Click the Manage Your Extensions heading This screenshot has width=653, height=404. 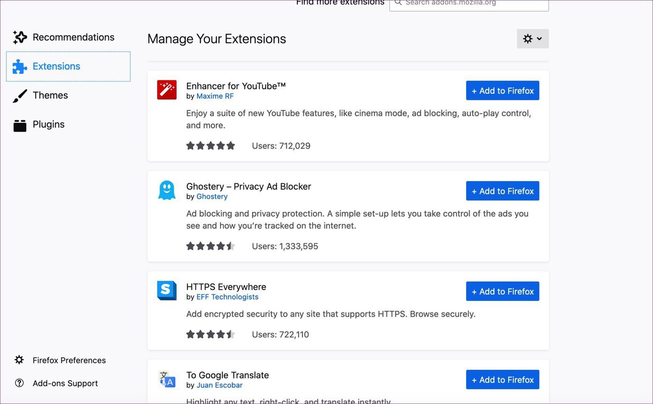[x=217, y=38]
